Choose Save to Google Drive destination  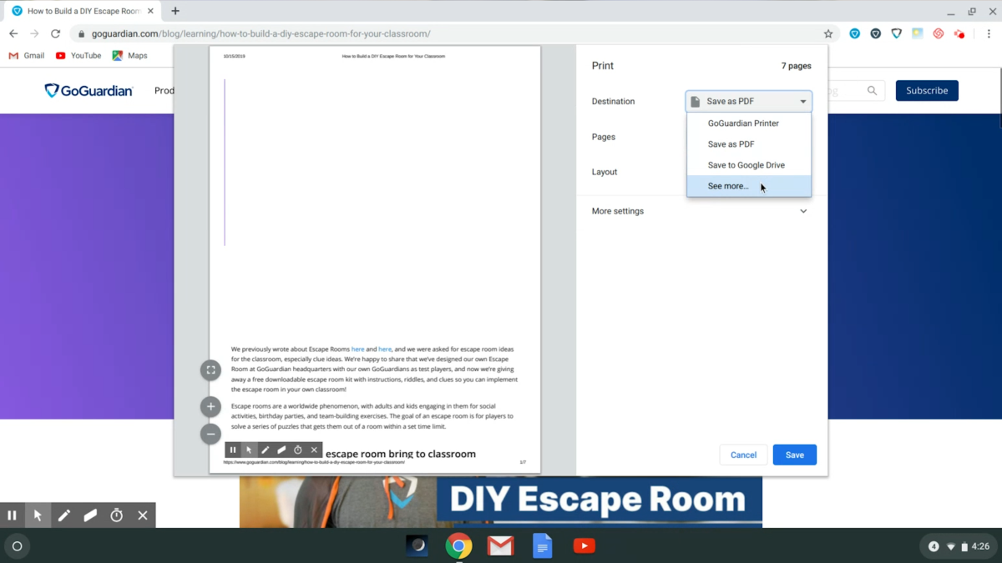coord(749,165)
